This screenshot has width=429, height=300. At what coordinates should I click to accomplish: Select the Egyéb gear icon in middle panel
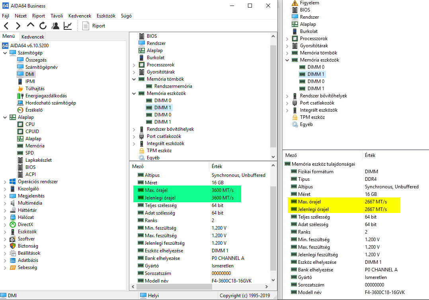(x=141, y=158)
